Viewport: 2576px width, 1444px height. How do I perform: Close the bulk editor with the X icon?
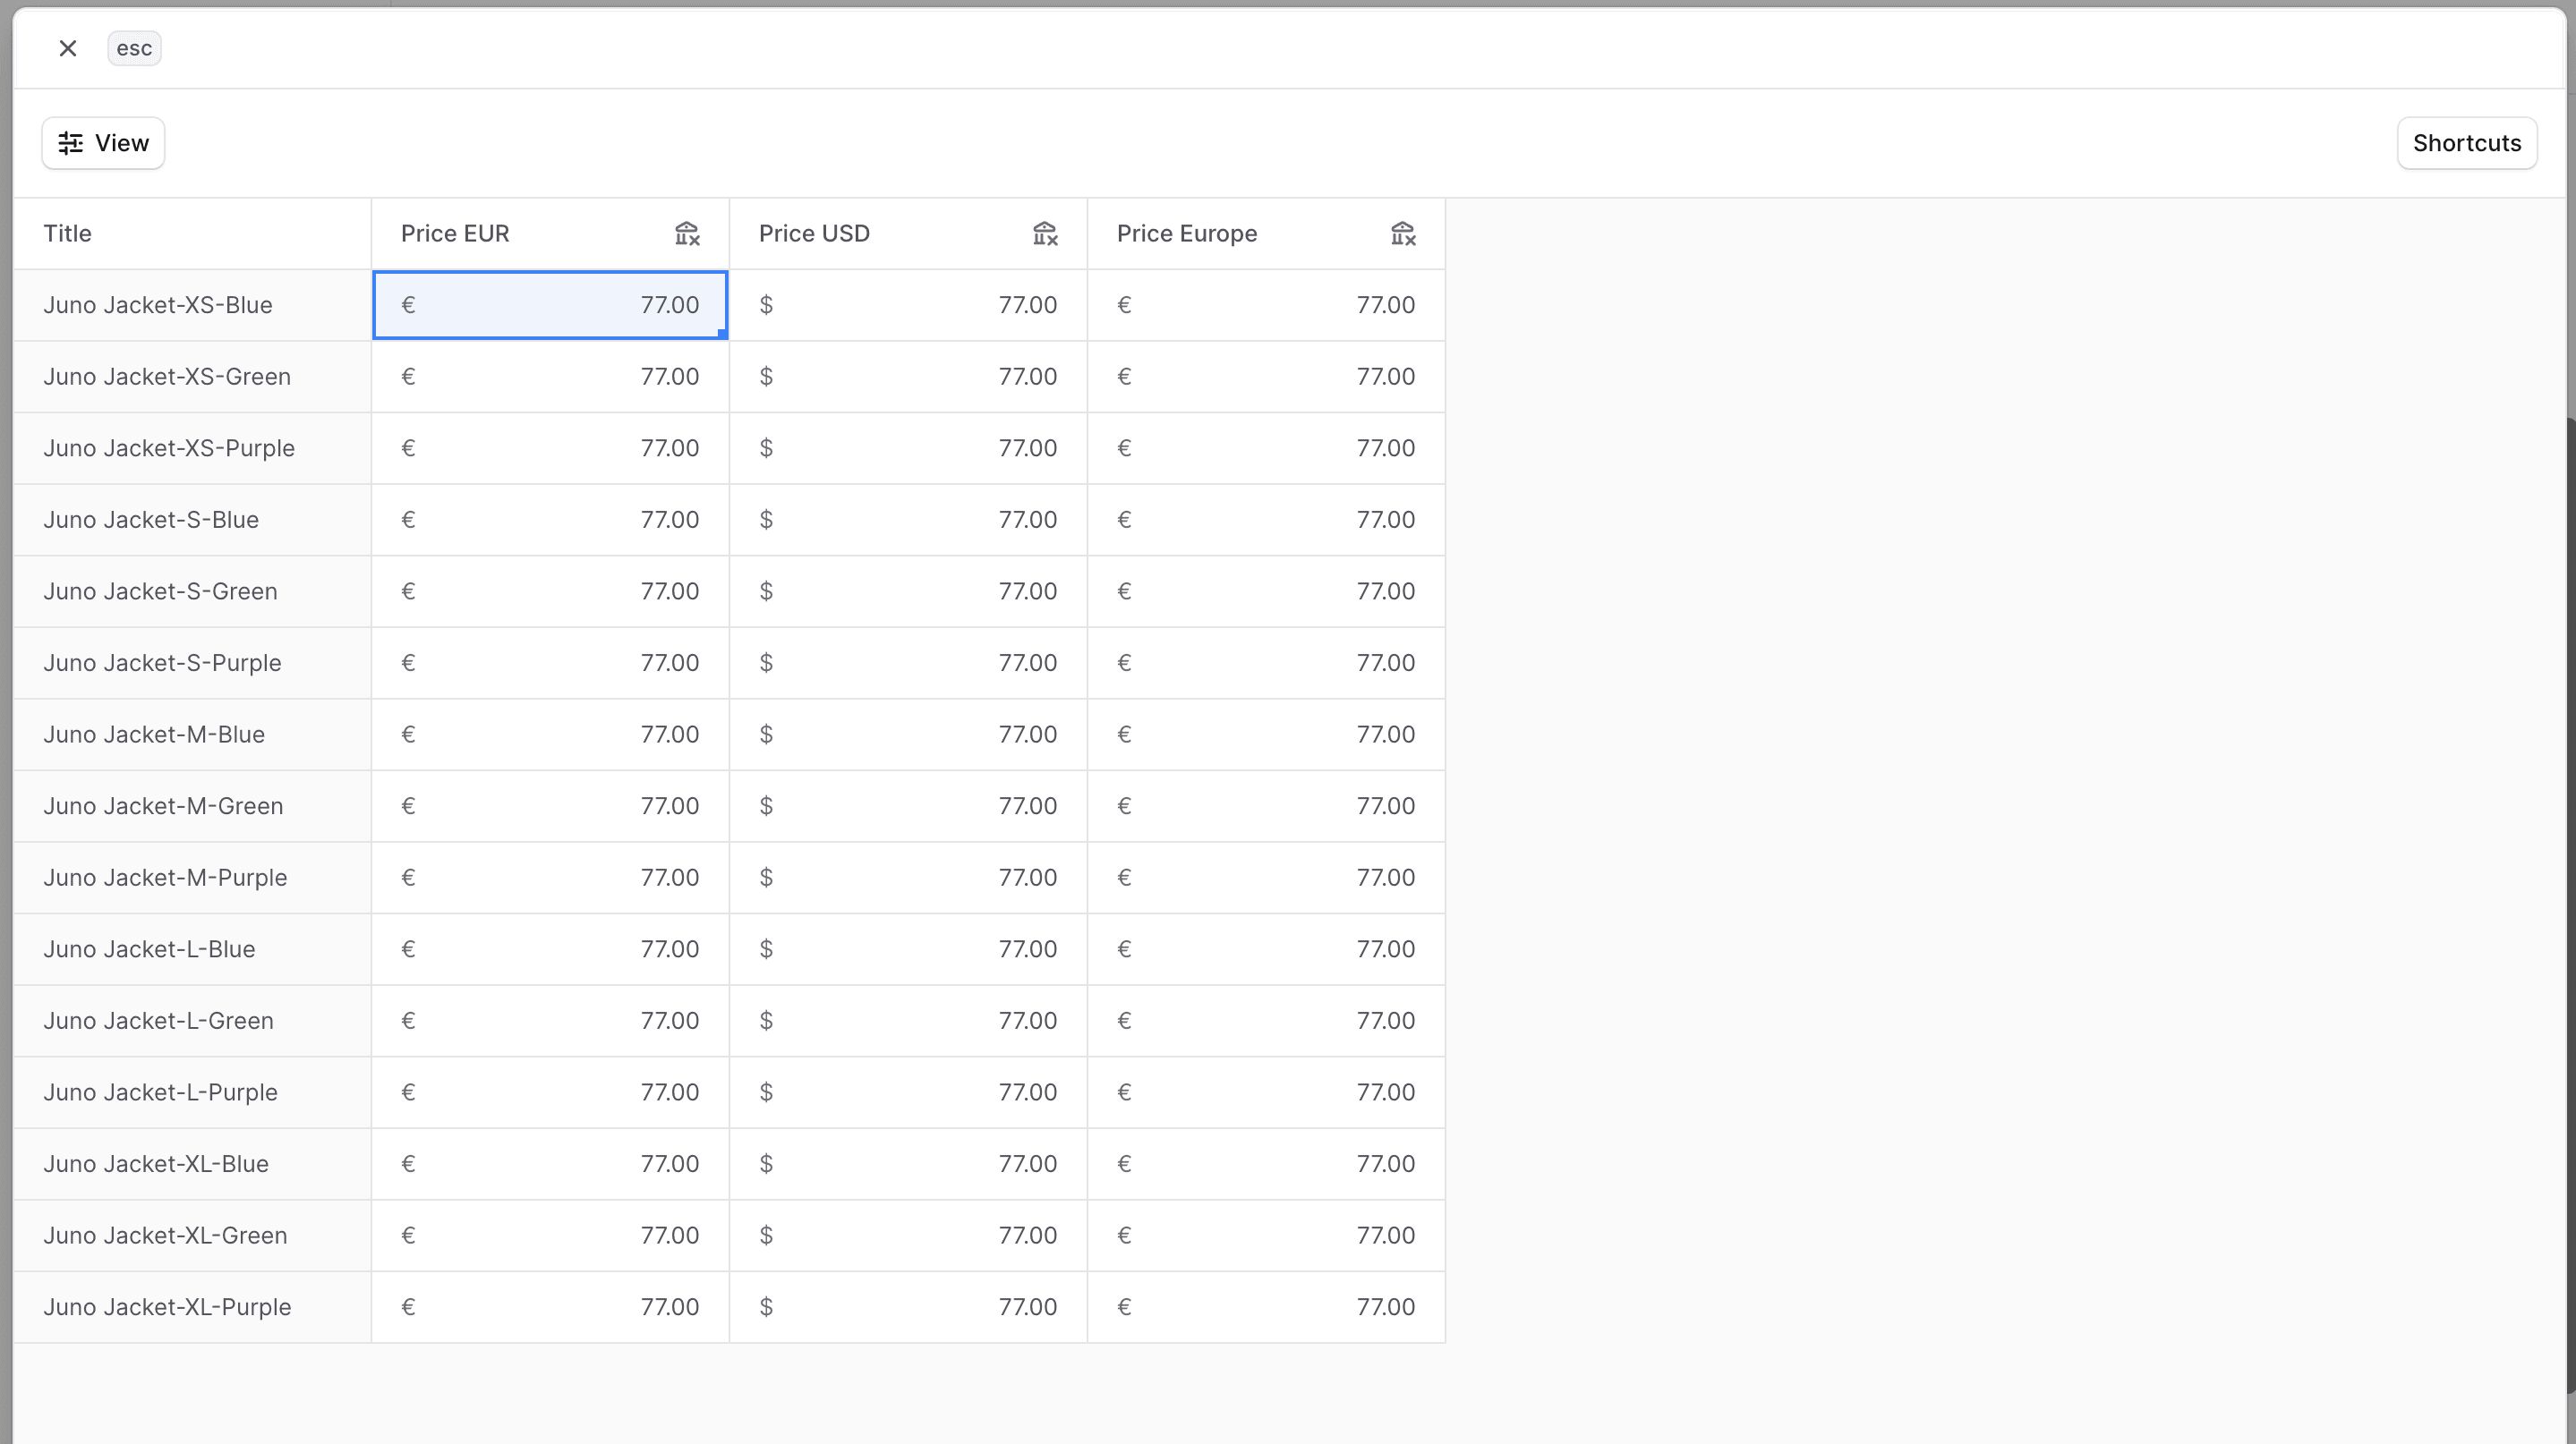(68, 48)
